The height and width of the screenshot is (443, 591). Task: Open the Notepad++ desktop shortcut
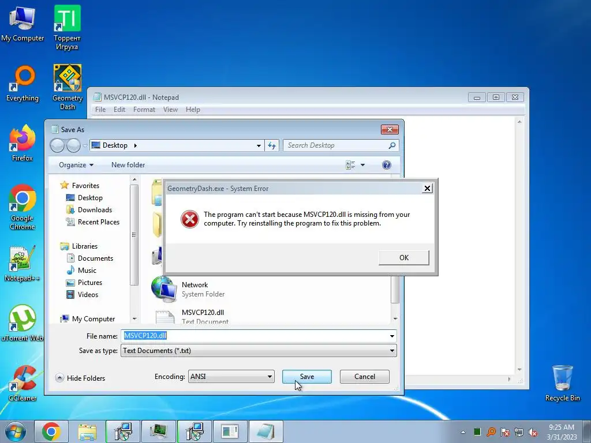coord(23,264)
